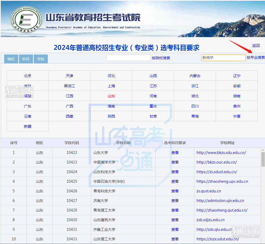Screen dimensions: 265x244
Task: Select 山西 region
Action: [153, 76]
